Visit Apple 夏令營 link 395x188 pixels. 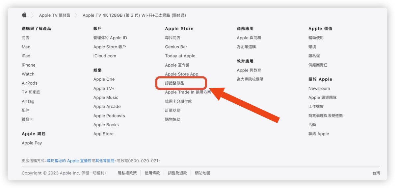click(177, 65)
